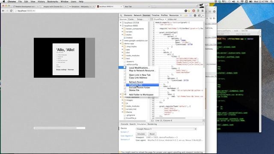Open the Chrome hamburger menu icon

click(x=203, y=11)
